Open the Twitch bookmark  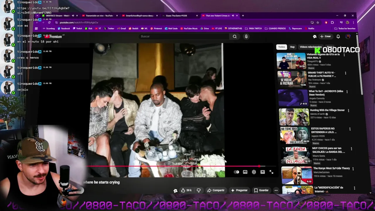click(x=77, y=28)
